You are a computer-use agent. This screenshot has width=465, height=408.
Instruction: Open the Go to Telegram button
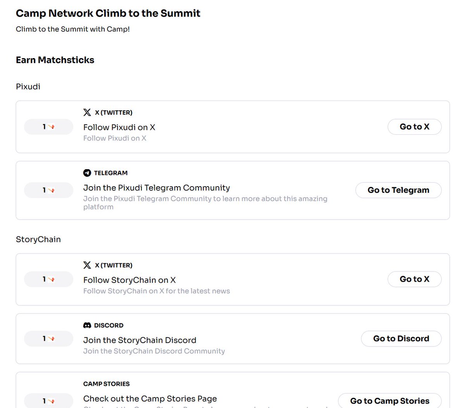pos(398,190)
